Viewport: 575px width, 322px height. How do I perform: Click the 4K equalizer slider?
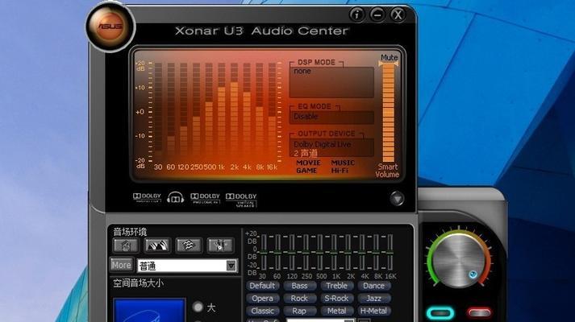click(362, 253)
